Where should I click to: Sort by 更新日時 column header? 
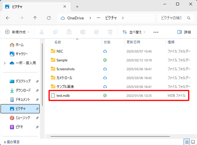(x=133, y=42)
